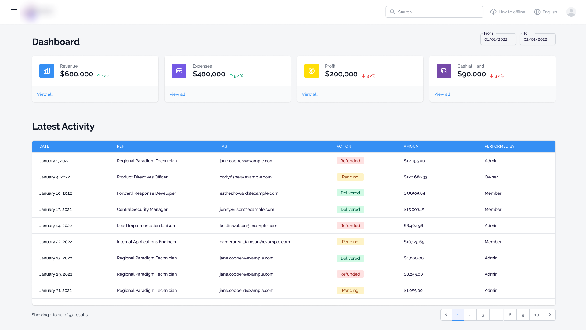Open the user avatar profile
This screenshot has width=586, height=330.
[571, 12]
